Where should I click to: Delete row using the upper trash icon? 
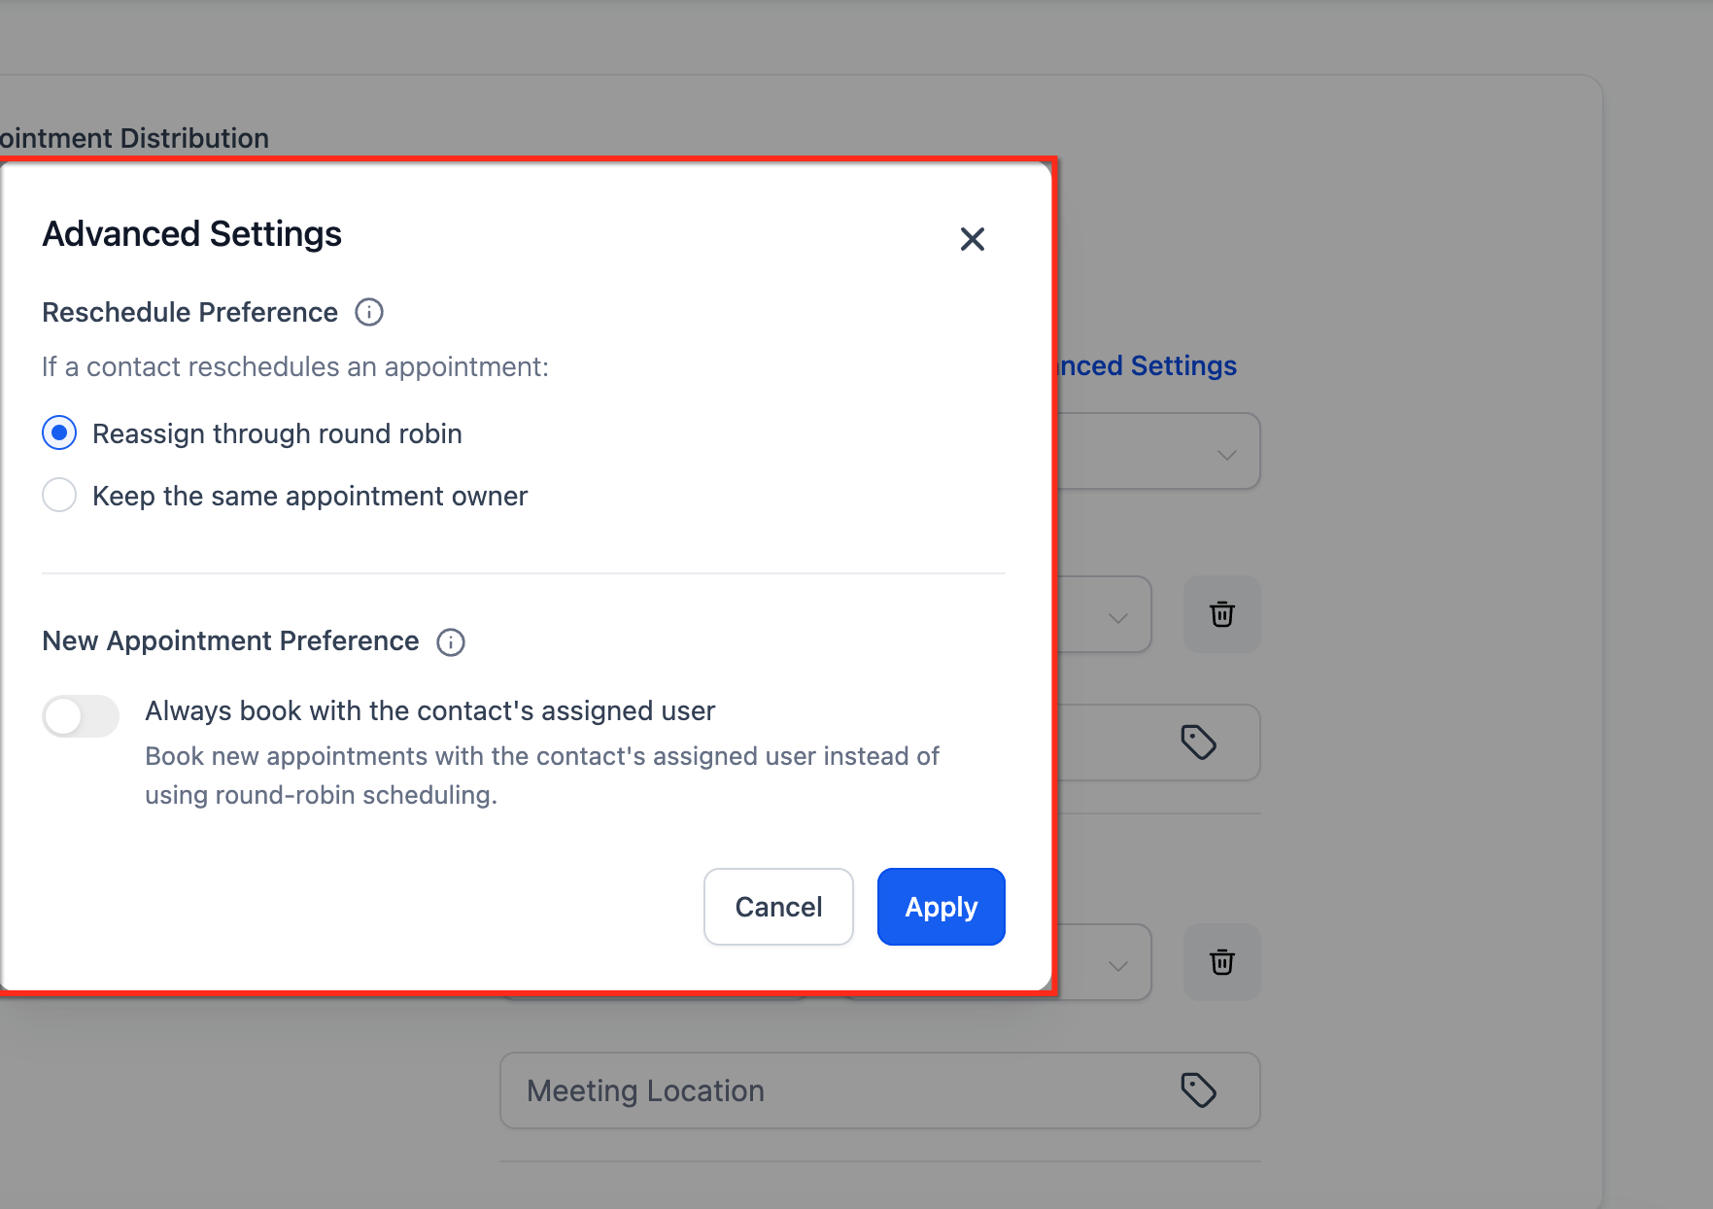click(1222, 614)
